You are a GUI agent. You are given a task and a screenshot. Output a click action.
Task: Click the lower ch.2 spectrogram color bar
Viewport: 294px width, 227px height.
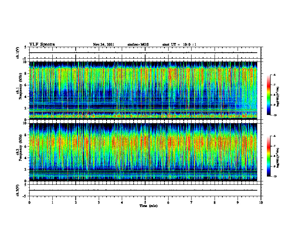(x=269, y=156)
